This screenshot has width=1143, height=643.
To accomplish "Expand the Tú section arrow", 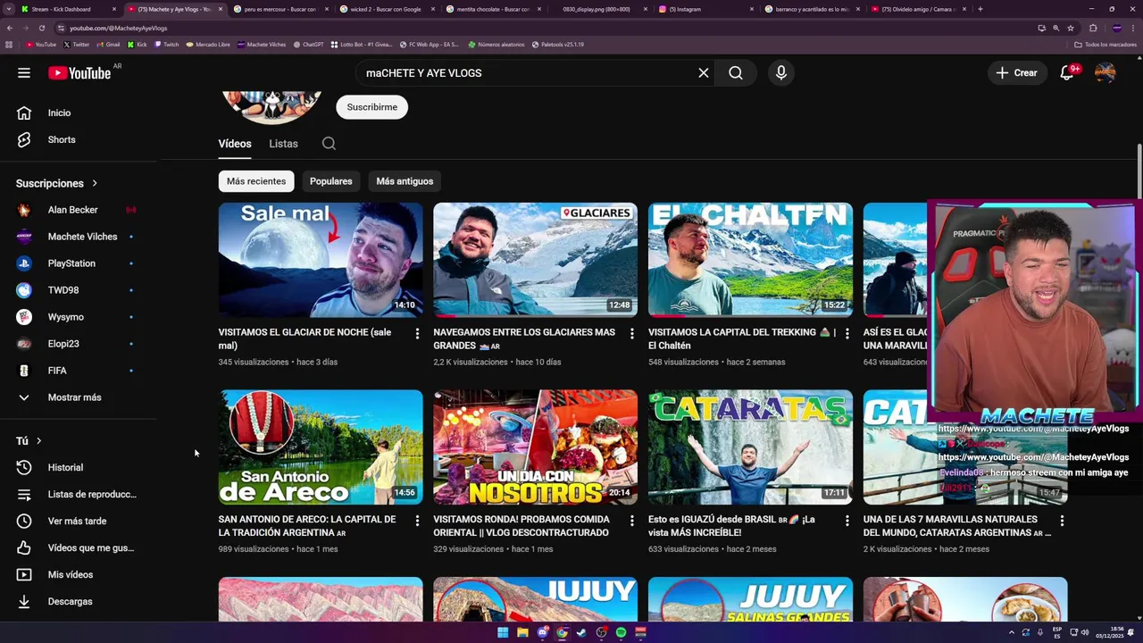I will pos(38,440).
